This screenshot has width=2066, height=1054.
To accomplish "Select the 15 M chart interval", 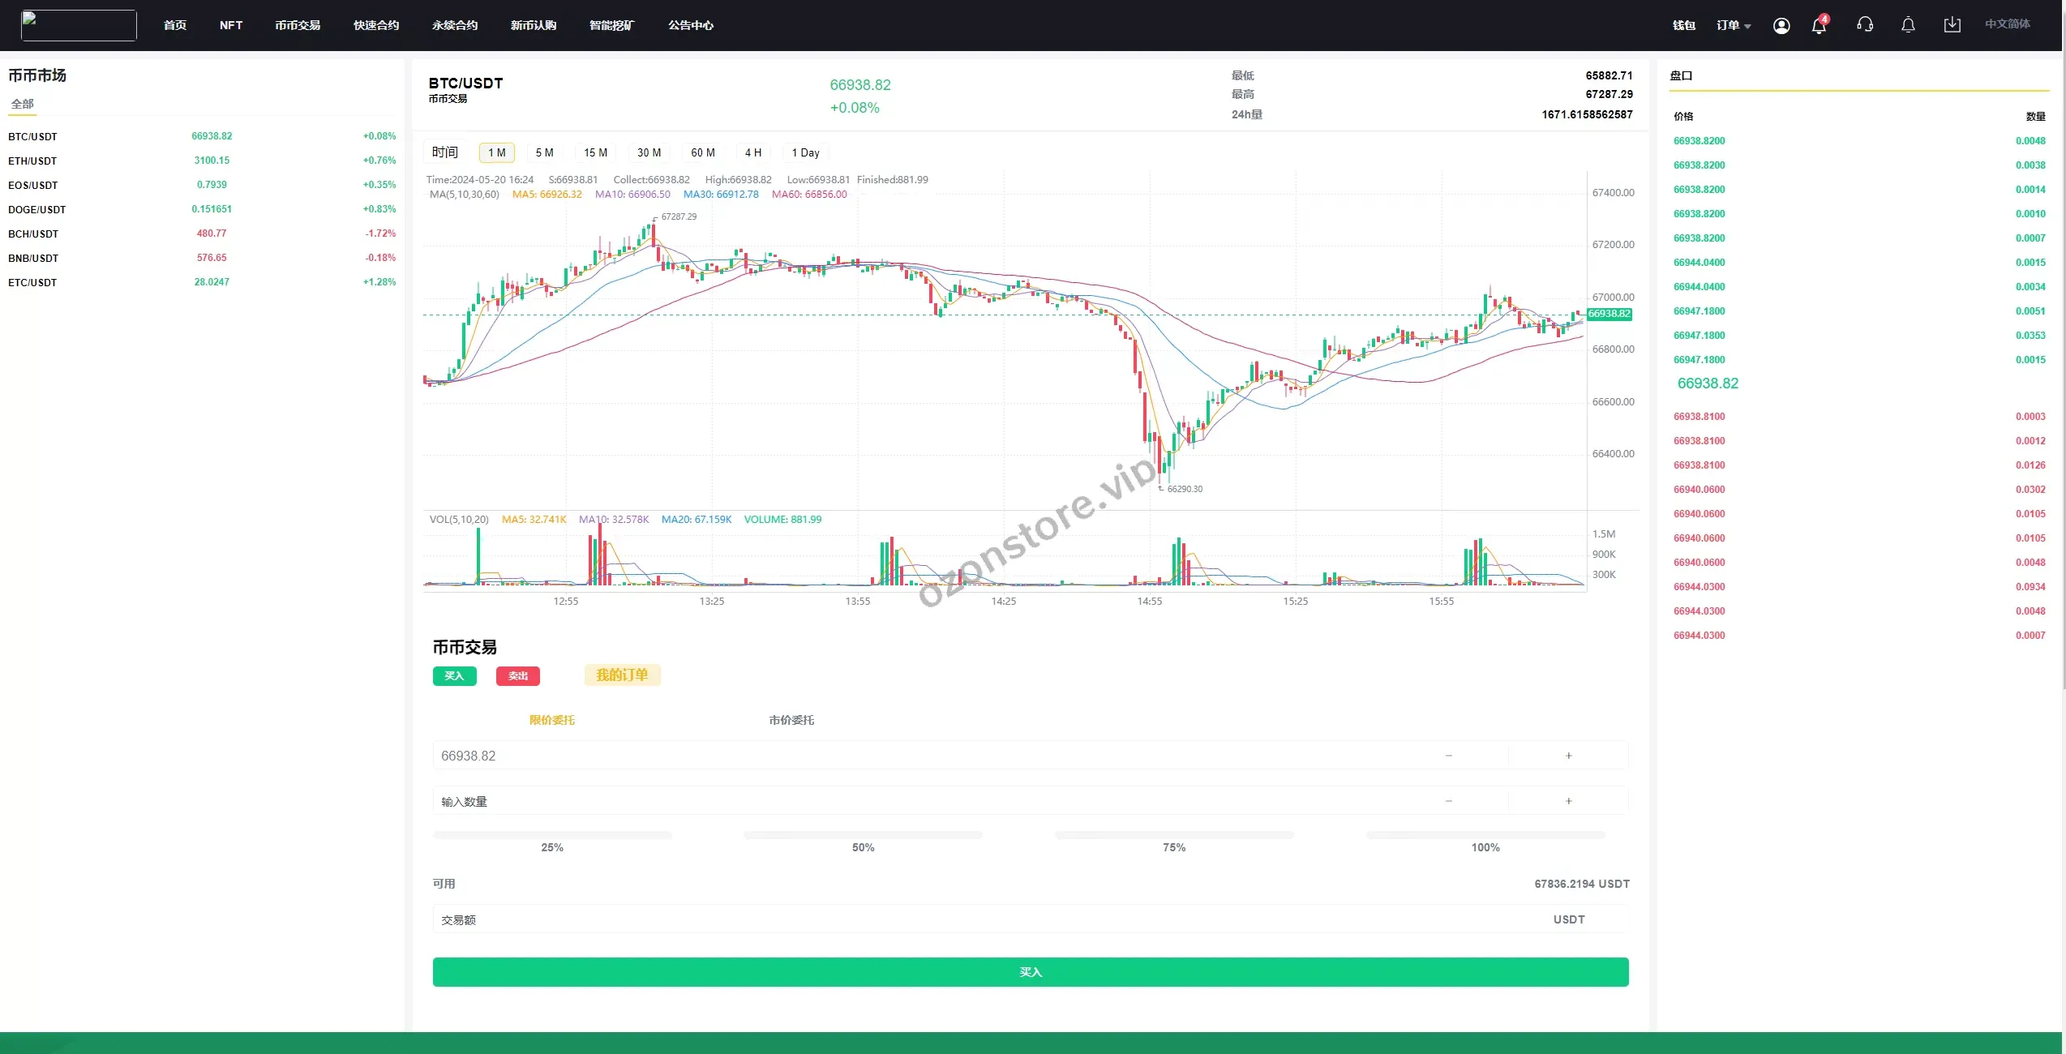I will pyautogui.click(x=595, y=152).
